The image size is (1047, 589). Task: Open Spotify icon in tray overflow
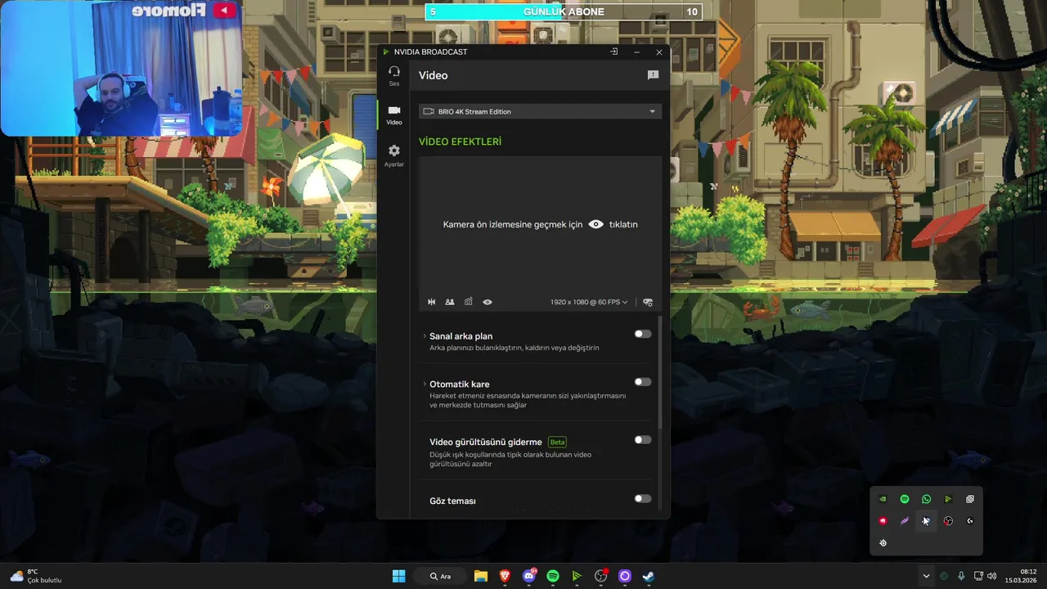[905, 499]
